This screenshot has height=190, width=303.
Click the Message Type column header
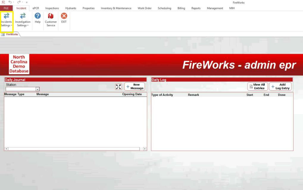click(x=14, y=94)
